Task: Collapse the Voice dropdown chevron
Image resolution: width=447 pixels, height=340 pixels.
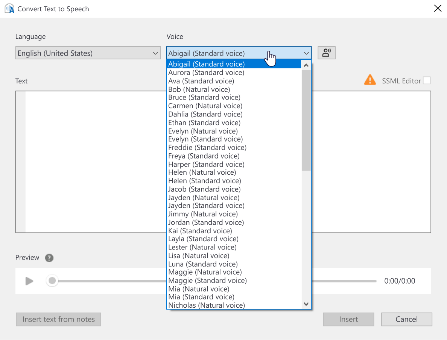Action: coord(306,53)
